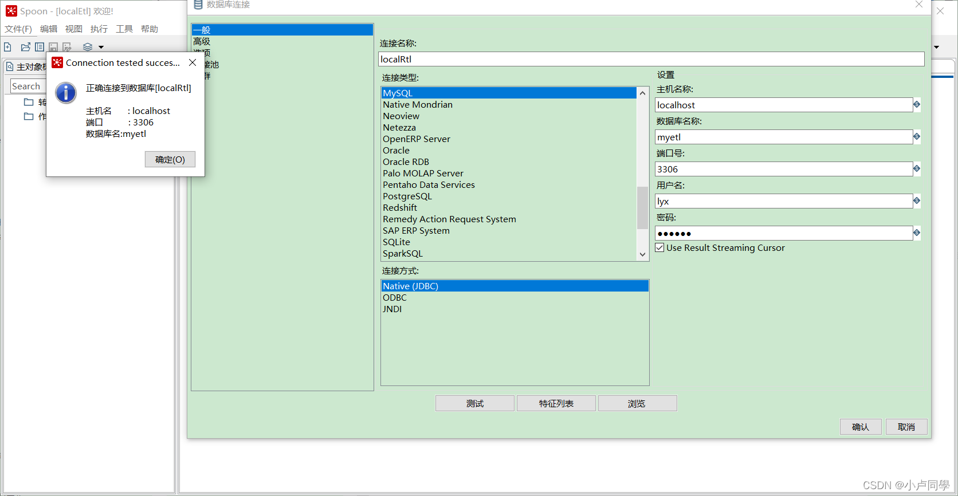Select Oracle in the connection type list
This screenshot has height=496, width=958.
click(x=509, y=150)
